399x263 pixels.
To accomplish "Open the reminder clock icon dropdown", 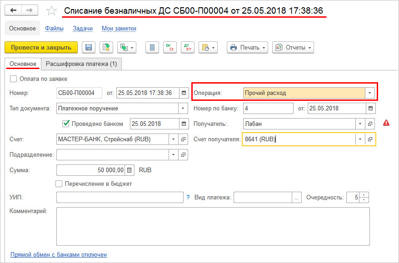I will coord(208,48).
